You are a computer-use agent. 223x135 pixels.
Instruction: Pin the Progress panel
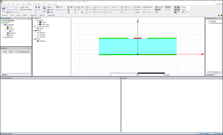[x=219, y=78]
